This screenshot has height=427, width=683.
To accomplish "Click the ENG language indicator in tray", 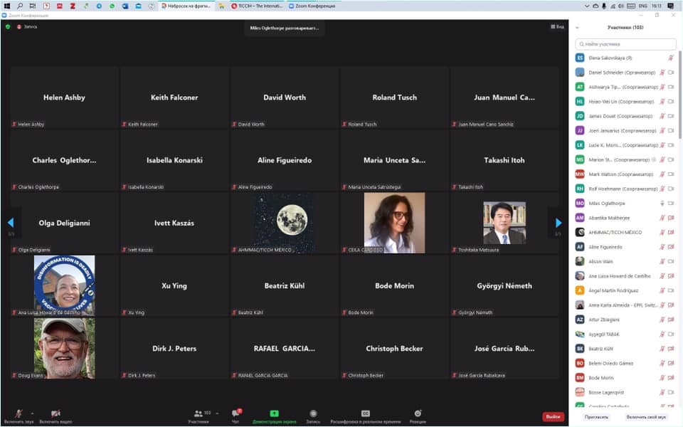I will (643, 6).
